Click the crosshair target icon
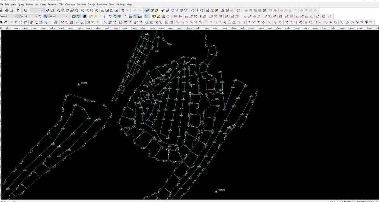 click(x=104, y=16)
